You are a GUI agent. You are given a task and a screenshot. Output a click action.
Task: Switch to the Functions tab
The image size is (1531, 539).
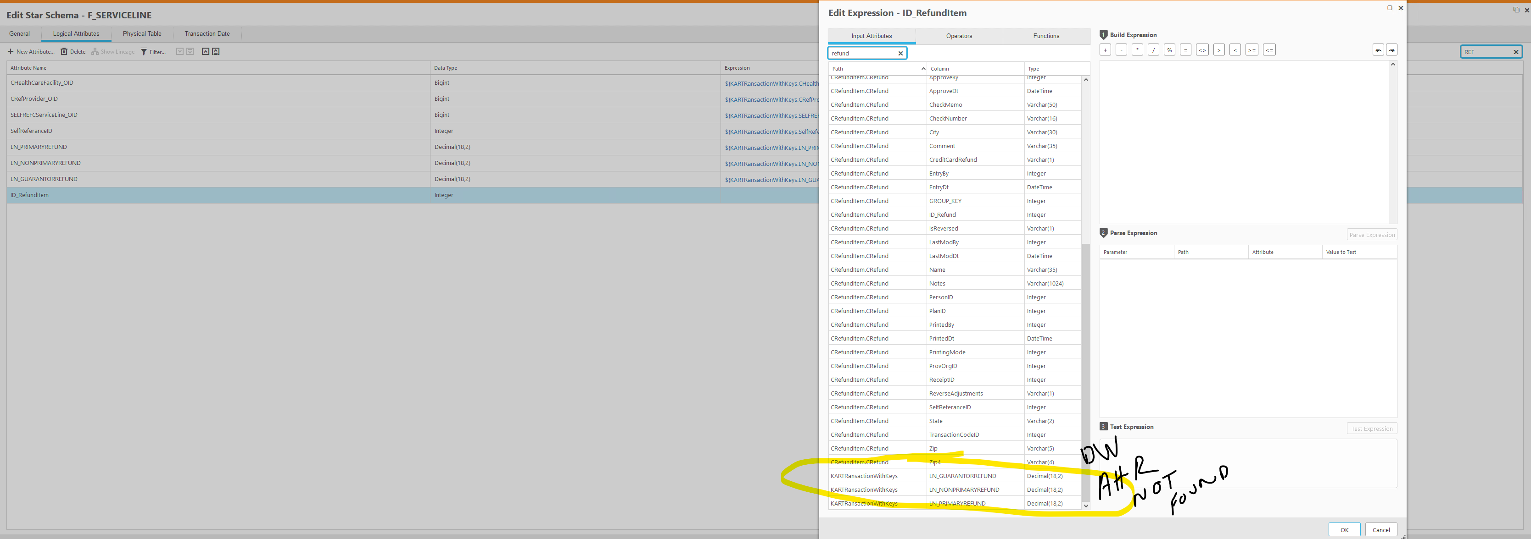1045,36
